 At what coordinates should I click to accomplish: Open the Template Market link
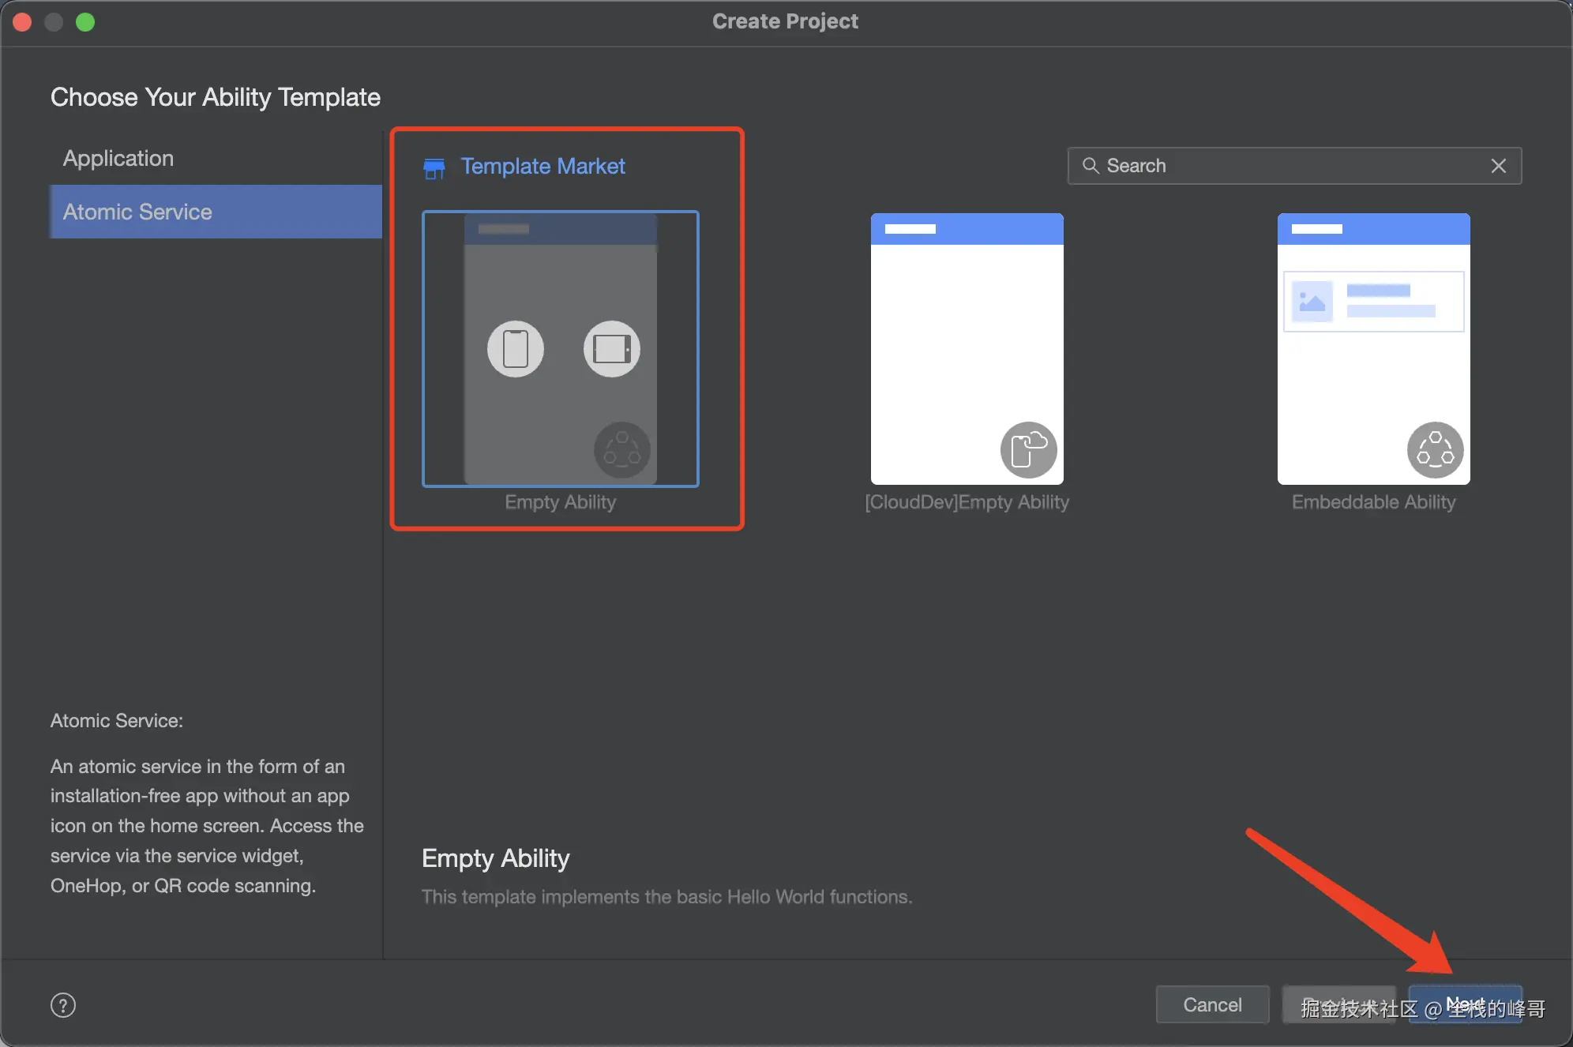(x=542, y=166)
